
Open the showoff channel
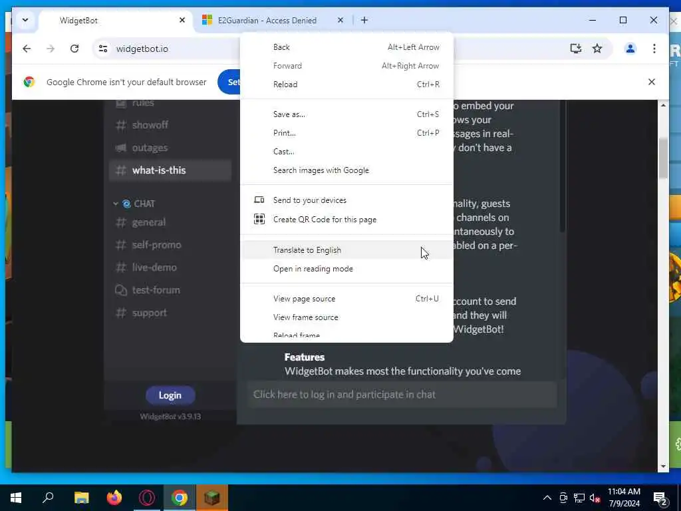(x=170, y=125)
